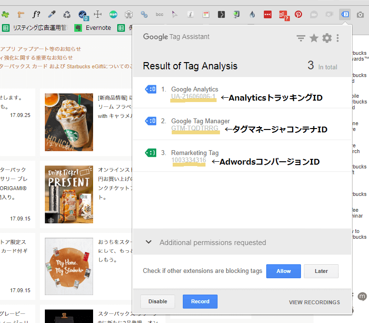Click the Later button
The image size is (369, 323).
click(x=321, y=271)
